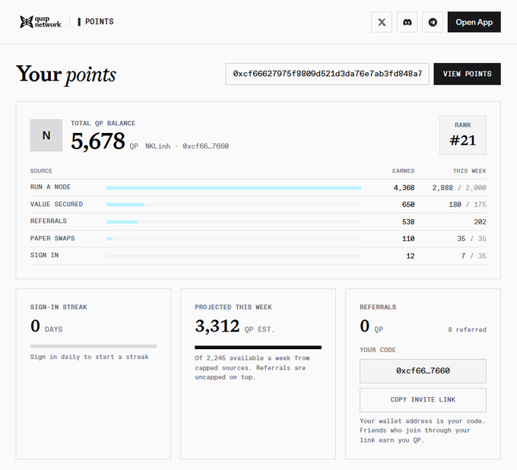Open the Telegram channel icon
The width and height of the screenshot is (517, 470).
click(x=433, y=22)
